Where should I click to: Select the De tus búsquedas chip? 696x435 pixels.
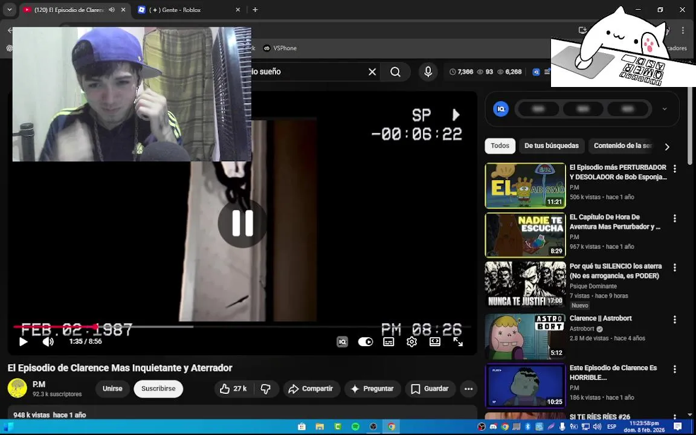tap(552, 146)
